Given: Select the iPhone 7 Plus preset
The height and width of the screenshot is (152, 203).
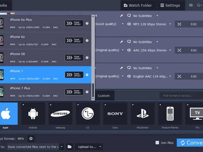Looking at the screenshot, I should pos(46,92).
